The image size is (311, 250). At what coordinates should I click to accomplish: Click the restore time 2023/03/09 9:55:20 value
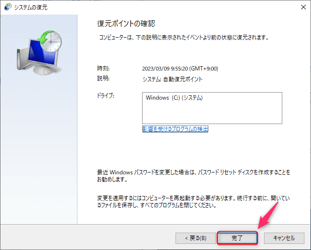pos(180,69)
